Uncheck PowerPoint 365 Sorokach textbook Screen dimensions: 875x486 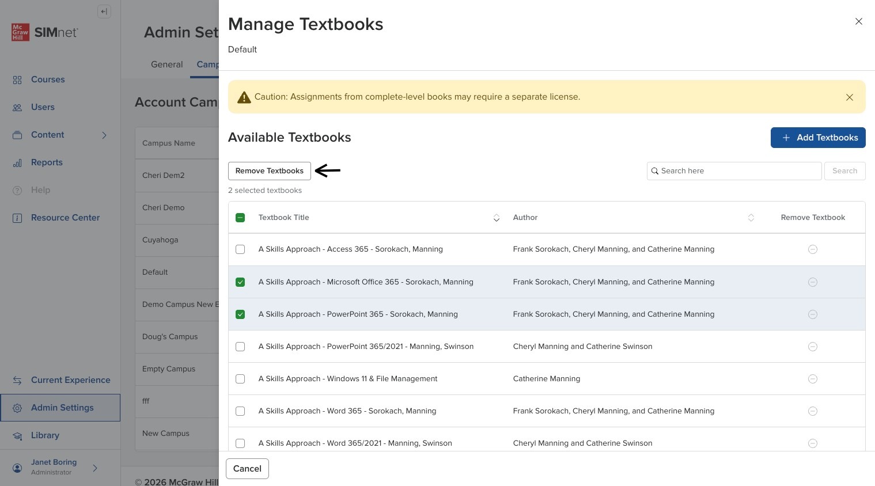(240, 314)
